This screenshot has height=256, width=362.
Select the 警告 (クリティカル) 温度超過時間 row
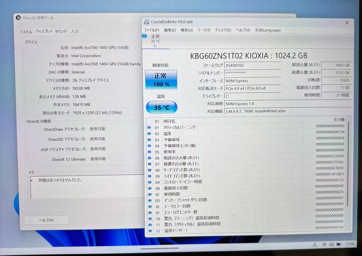point(247,224)
